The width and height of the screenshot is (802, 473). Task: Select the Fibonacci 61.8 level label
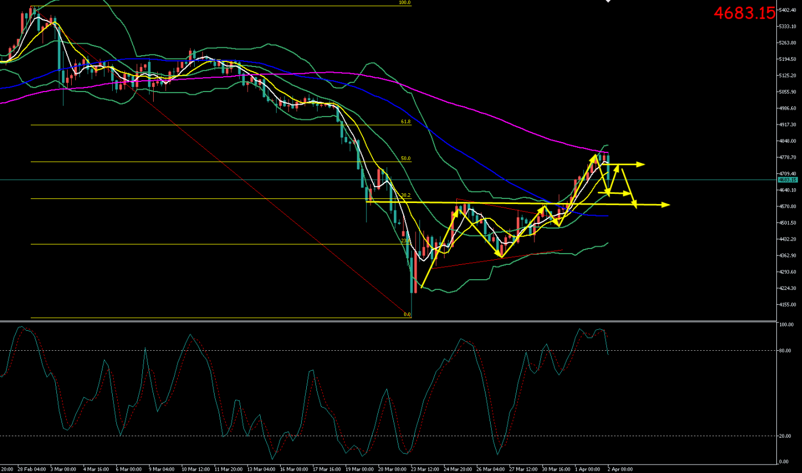coord(405,122)
